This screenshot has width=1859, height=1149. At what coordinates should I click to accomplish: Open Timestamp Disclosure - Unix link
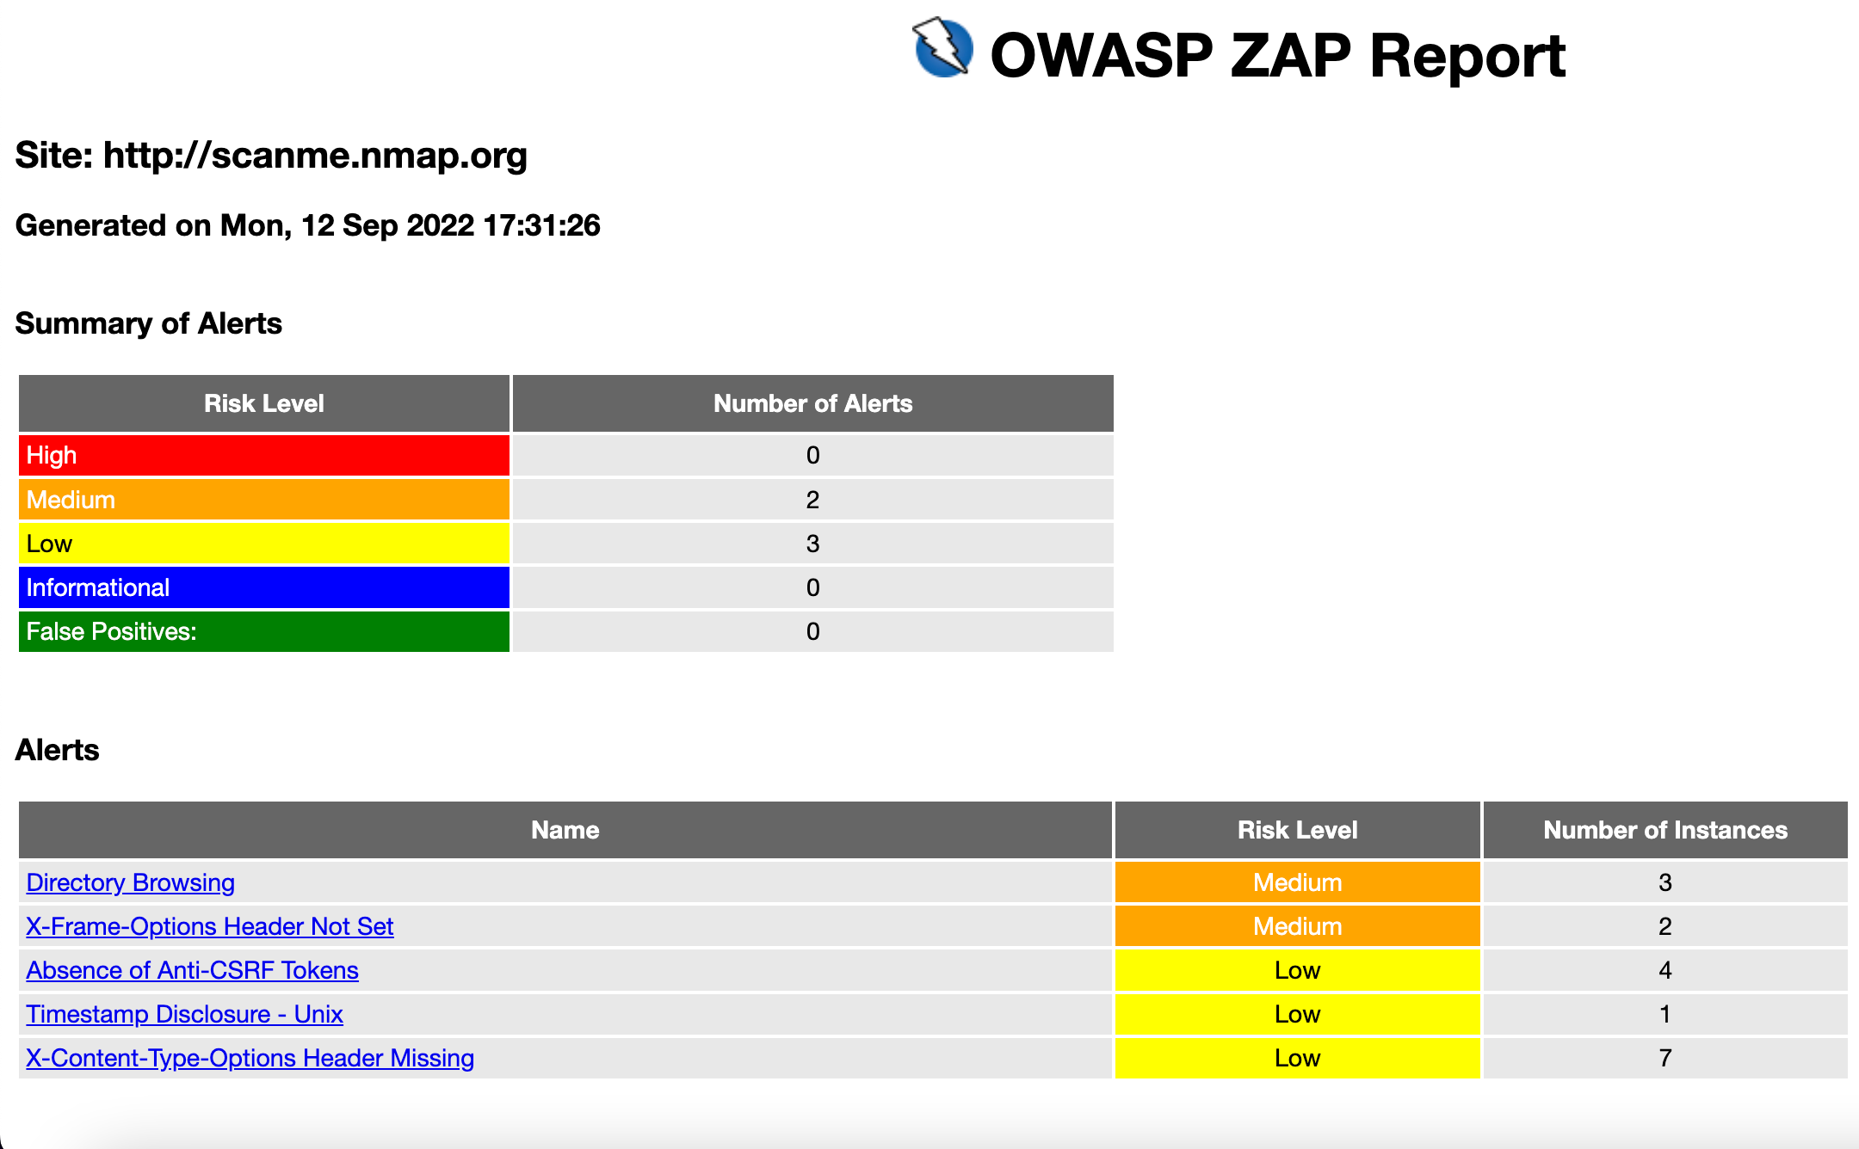[x=184, y=1014]
